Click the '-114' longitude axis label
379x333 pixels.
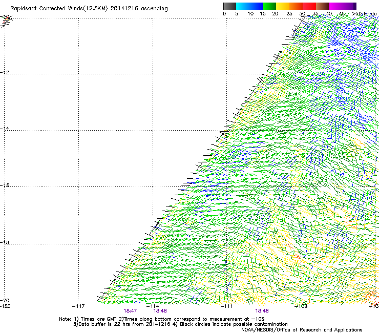click(153, 306)
